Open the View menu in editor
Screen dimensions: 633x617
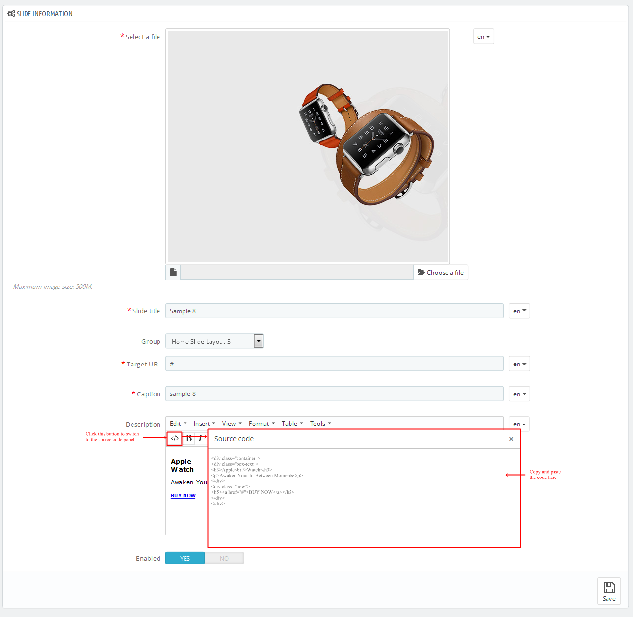point(232,423)
